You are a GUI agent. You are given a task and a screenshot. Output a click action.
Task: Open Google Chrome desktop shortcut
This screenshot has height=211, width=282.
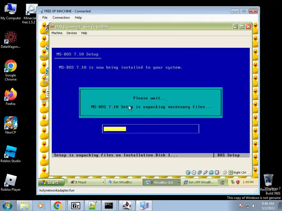click(x=11, y=70)
